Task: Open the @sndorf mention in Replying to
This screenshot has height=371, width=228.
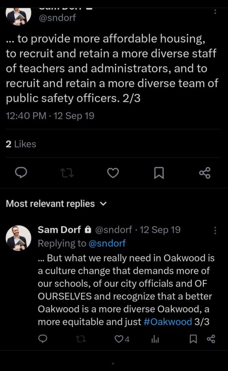Action: 107,243
